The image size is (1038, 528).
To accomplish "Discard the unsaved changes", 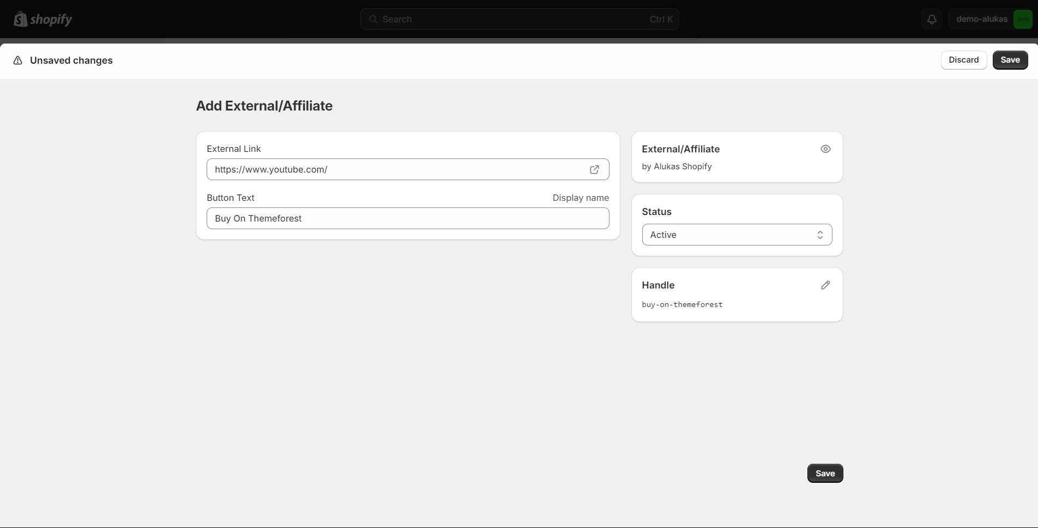I will tap(963, 60).
